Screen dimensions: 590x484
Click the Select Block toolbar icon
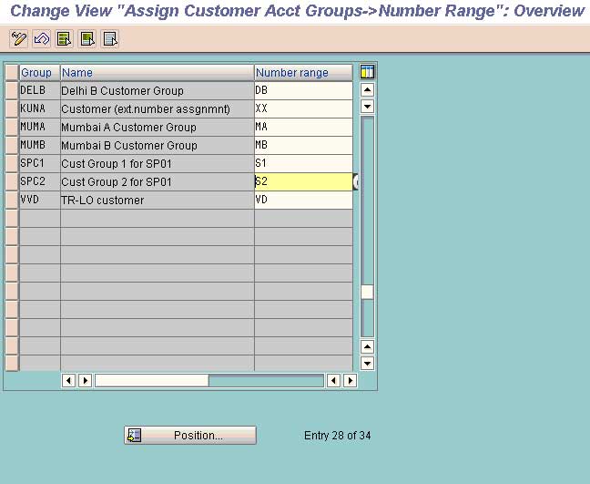pos(87,39)
